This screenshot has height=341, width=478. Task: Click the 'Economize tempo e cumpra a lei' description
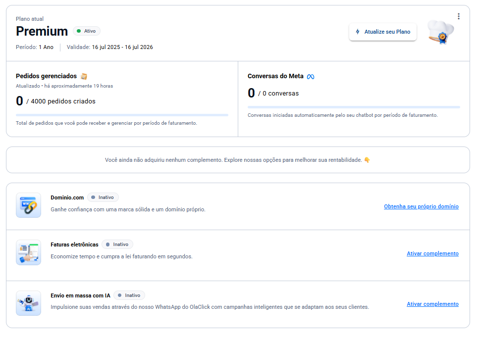(x=122, y=257)
